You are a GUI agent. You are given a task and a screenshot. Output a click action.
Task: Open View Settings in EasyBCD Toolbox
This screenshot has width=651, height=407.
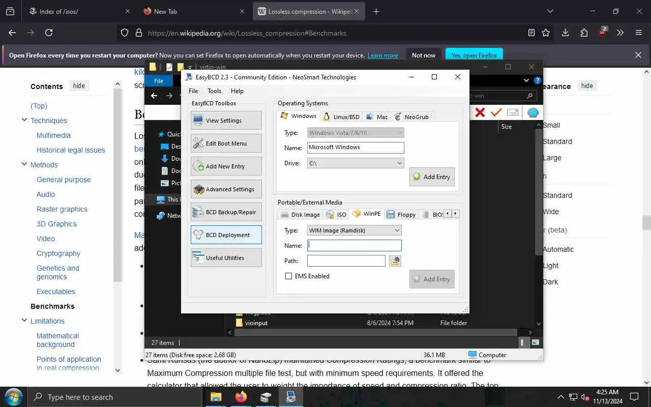click(x=226, y=121)
